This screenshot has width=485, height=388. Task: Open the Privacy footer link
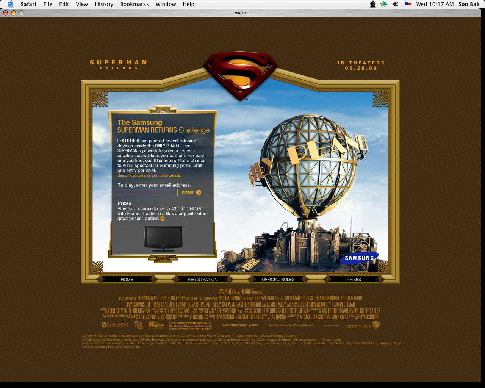coord(326,339)
